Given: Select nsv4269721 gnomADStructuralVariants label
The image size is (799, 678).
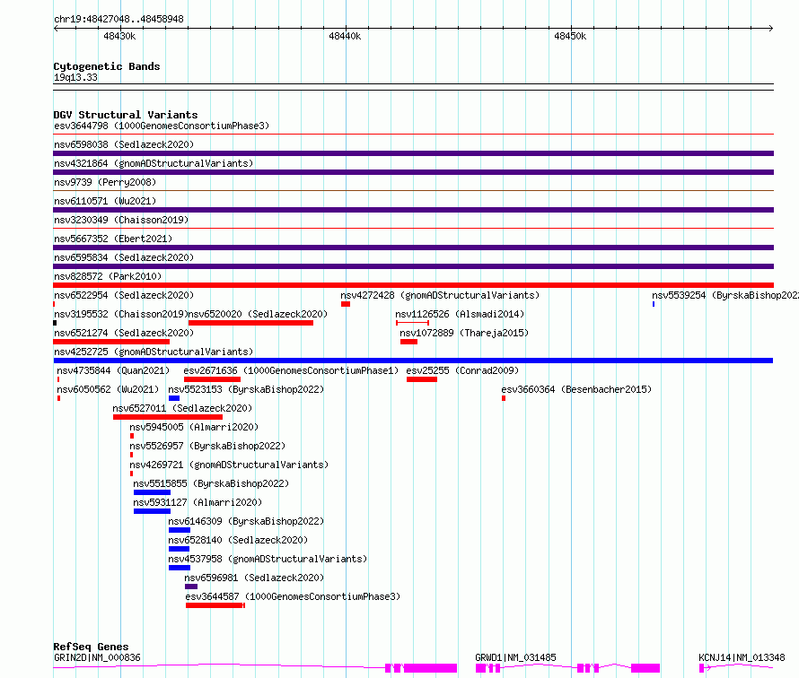Looking at the screenshot, I should (229, 465).
